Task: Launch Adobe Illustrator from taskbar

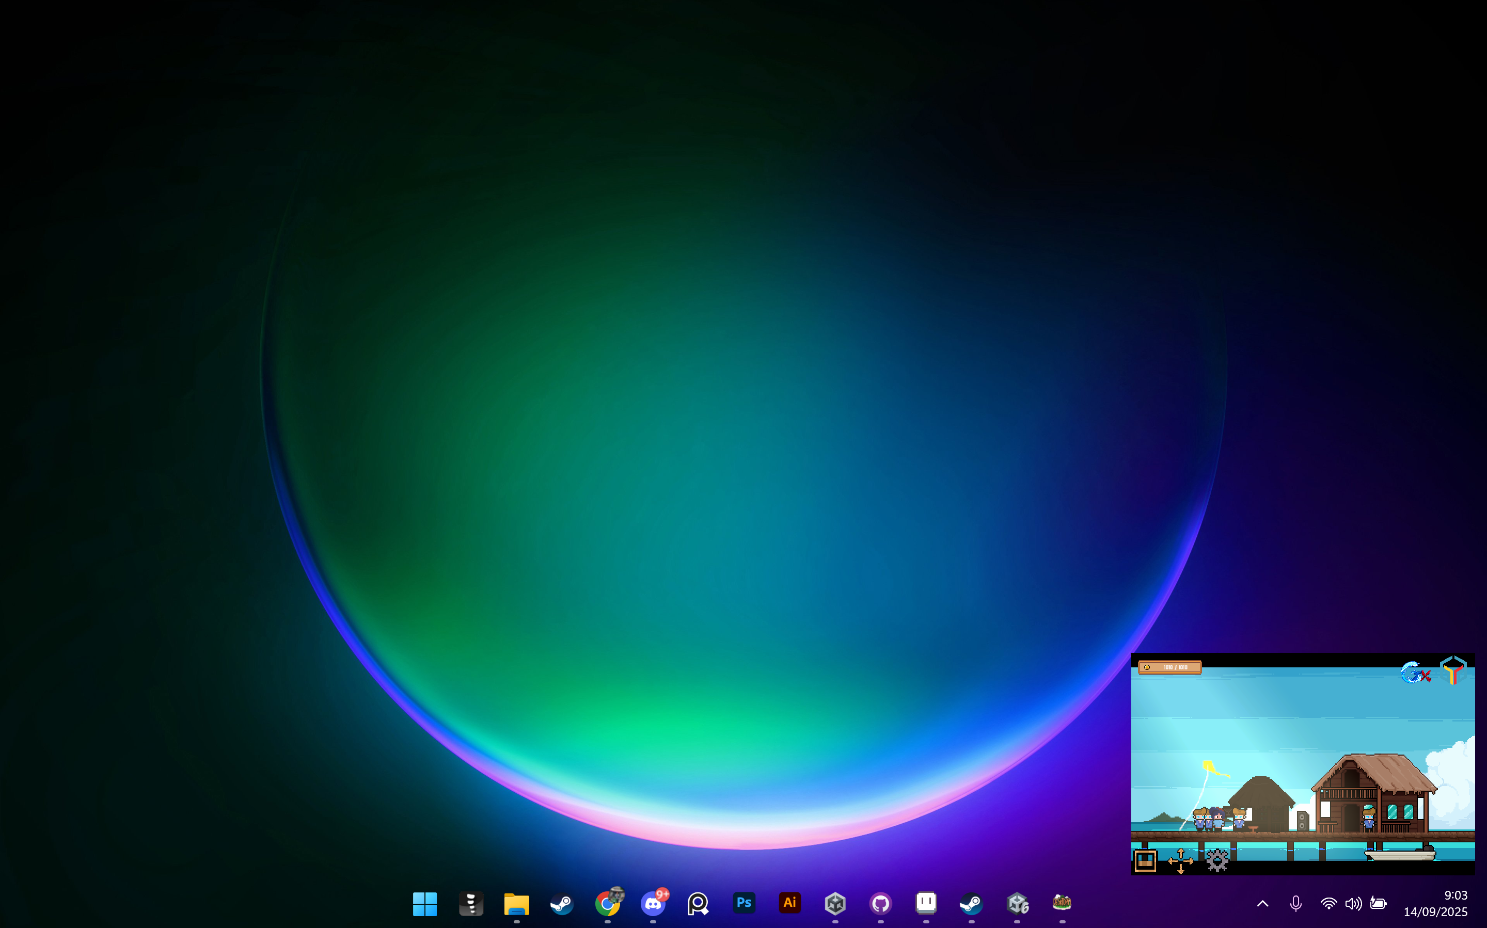Action: (789, 903)
